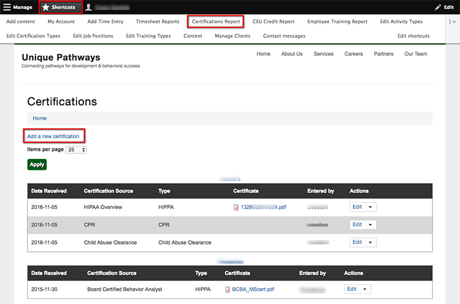This screenshot has width=460, height=304.
Task: Navigate to Careers in site menu
Action: point(353,54)
